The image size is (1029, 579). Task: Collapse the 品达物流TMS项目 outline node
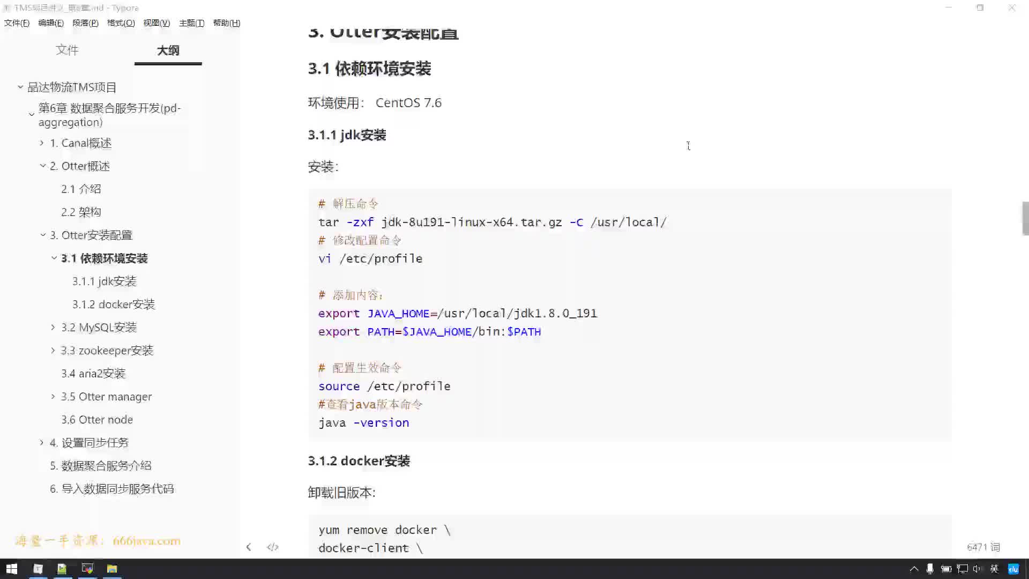[20, 87]
